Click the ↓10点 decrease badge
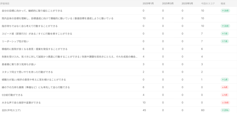237x113 pixels. coord(225,103)
